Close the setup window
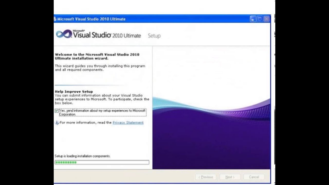 (x=267, y=19)
